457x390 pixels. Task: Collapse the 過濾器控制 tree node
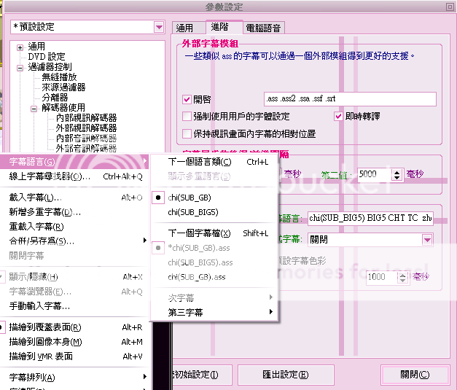pyautogui.click(x=20, y=67)
